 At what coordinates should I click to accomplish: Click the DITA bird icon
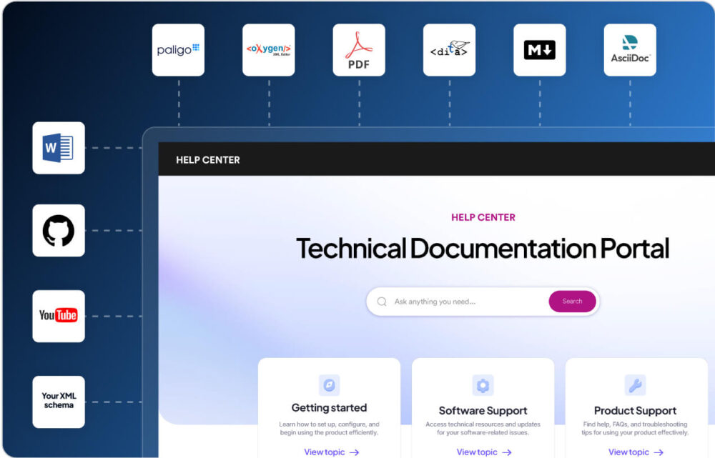(x=449, y=49)
